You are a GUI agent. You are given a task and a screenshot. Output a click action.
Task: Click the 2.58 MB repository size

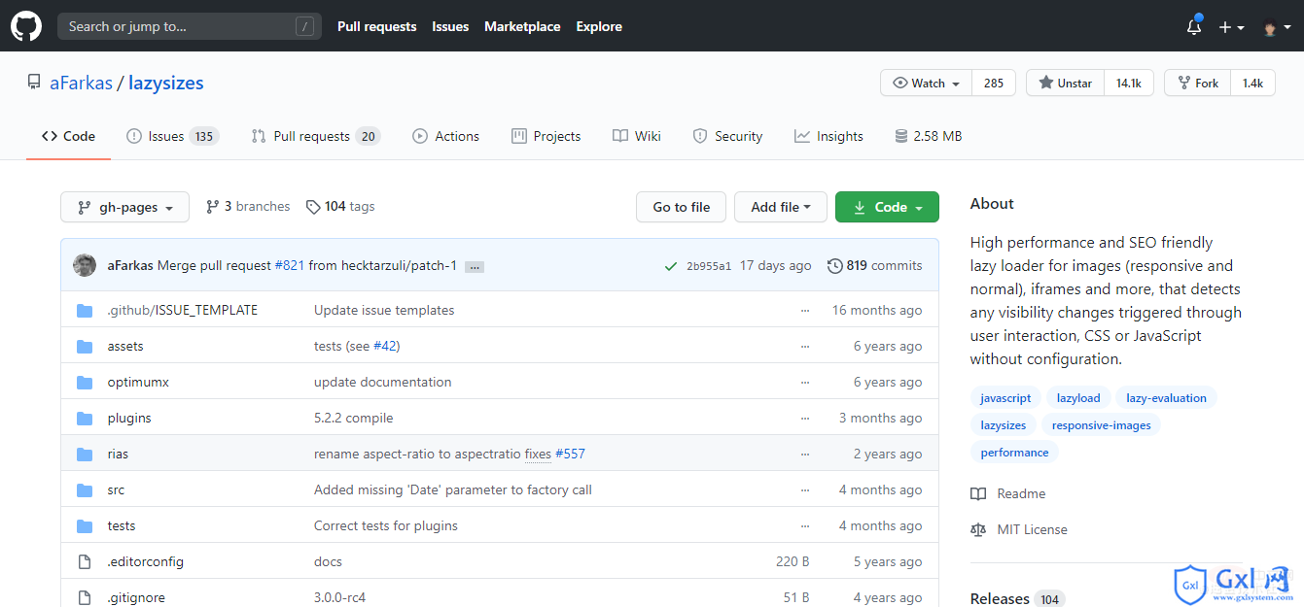point(928,136)
